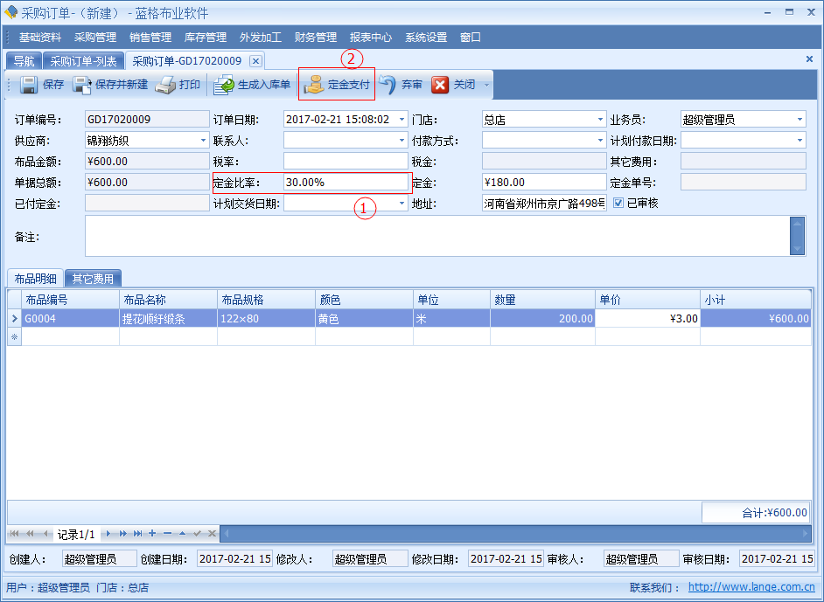The height and width of the screenshot is (602, 824).
Task: Toggle the 已审核 checkbox
Action: [x=618, y=203]
